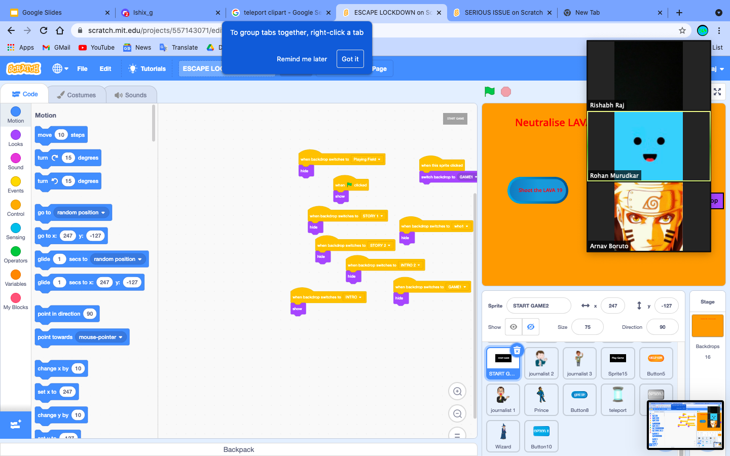730x456 pixels.
Task: Select the 'journalist 2' sprite
Action: click(541, 363)
